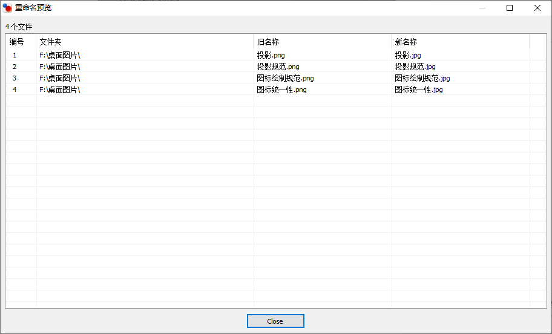Viewport: 552px width, 334px height.
Task: Select old name 图标统一性.png
Action: (281, 90)
